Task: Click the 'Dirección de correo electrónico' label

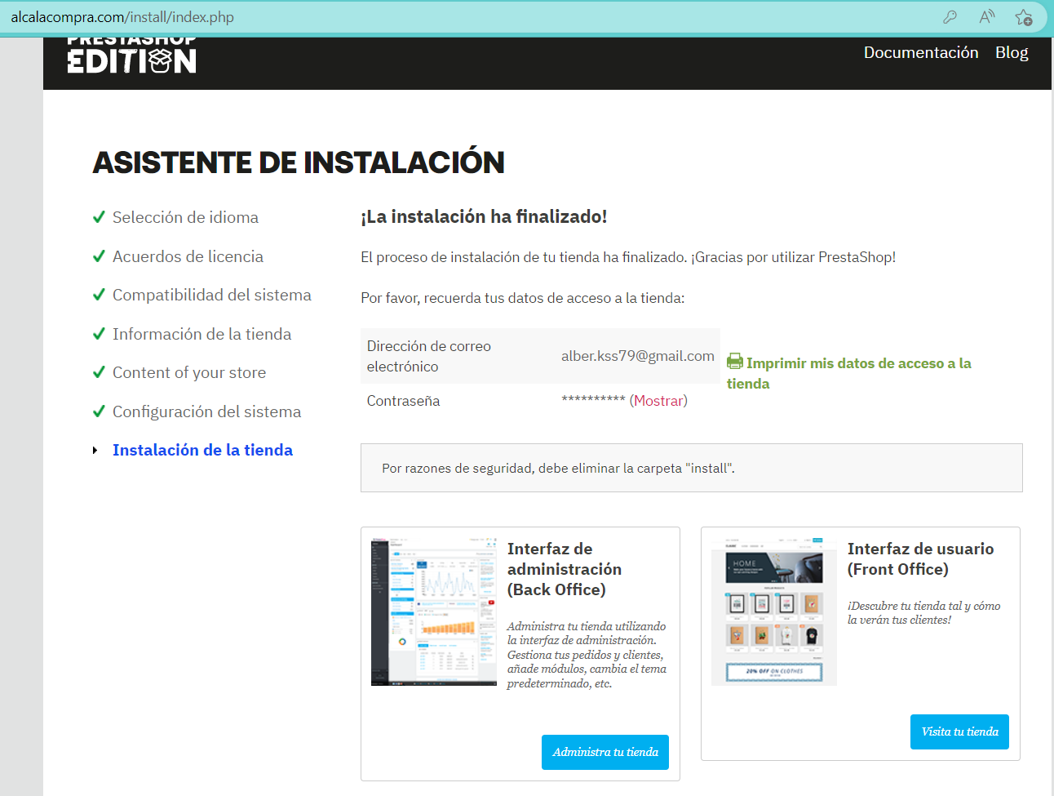Action: (x=429, y=356)
